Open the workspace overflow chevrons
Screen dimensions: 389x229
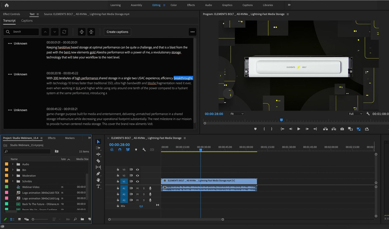pos(289,5)
